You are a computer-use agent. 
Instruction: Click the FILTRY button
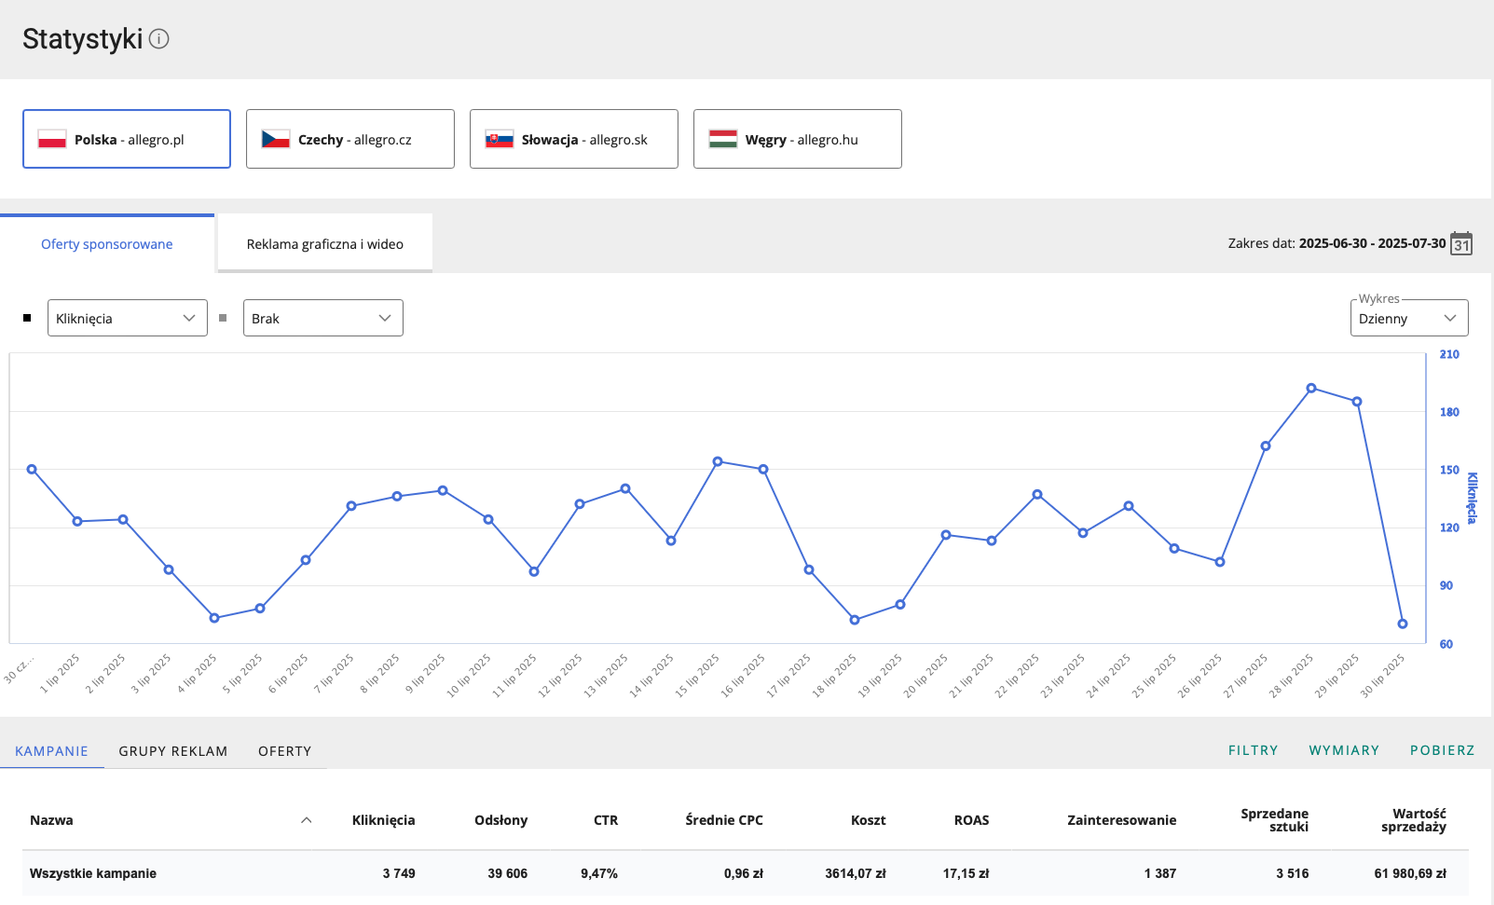(1253, 750)
